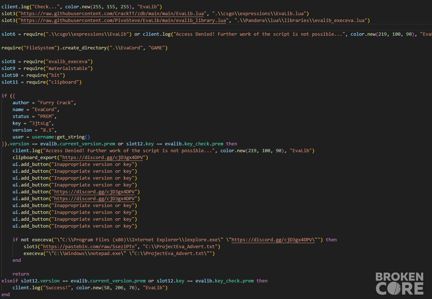Click the "clipboard" string on the slot11 line

tap(64, 82)
